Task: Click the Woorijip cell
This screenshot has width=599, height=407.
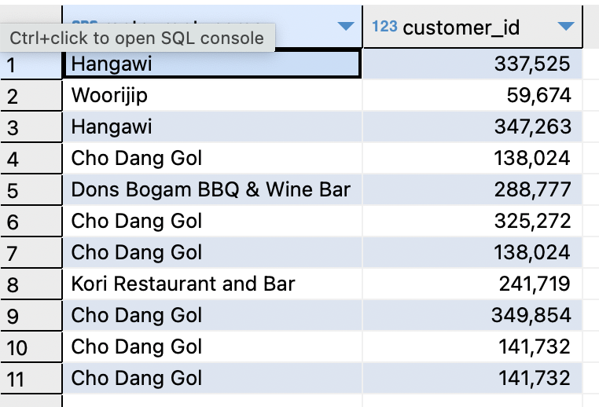Action: pos(212,95)
